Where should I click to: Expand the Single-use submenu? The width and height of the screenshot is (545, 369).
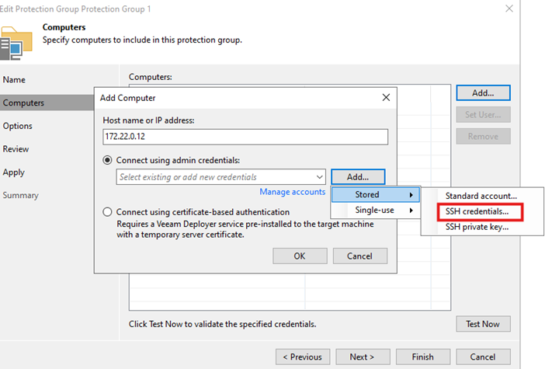[376, 210]
